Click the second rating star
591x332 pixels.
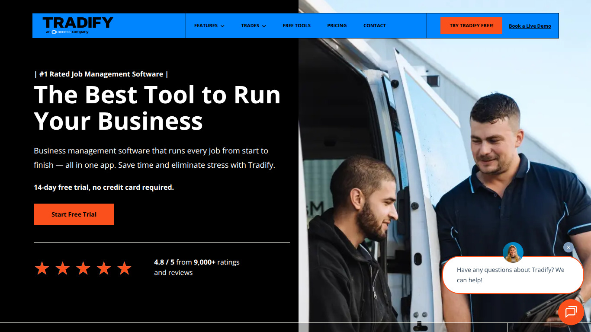63,268
